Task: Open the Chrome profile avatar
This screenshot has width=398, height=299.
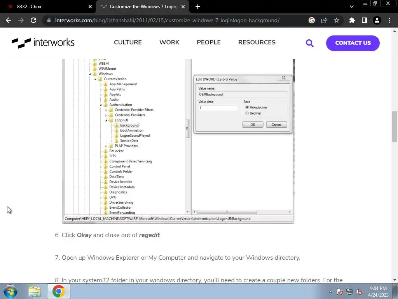Action: click(x=377, y=20)
